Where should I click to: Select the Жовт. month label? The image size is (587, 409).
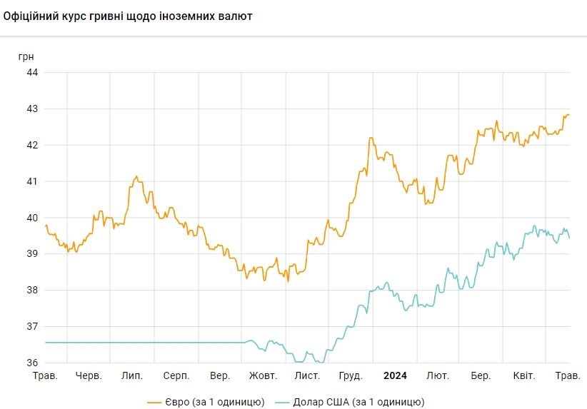pyautogui.click(x=263, y=375)
